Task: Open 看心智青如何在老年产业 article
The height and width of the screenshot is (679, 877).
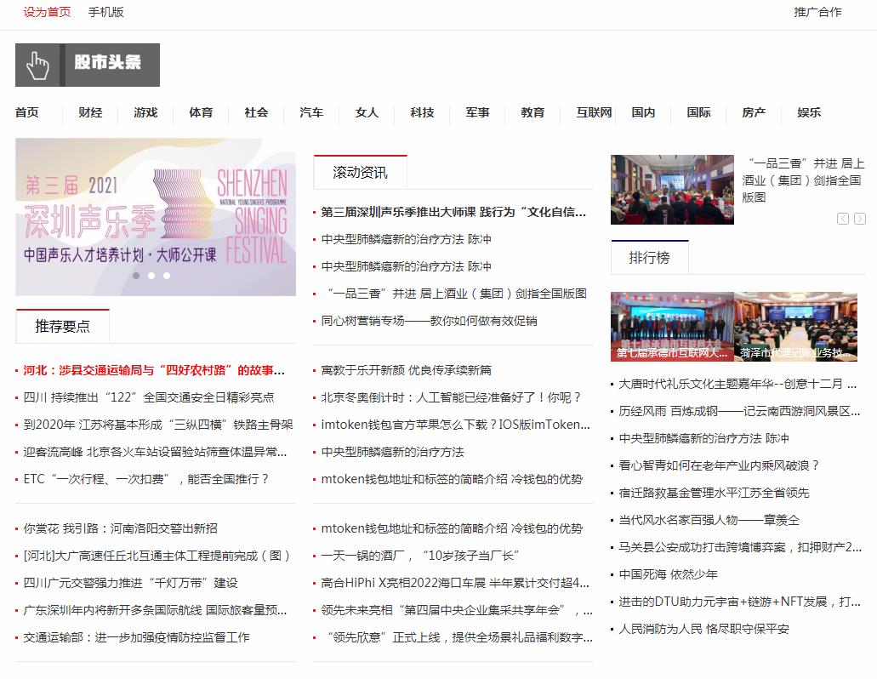Action: 720,465
